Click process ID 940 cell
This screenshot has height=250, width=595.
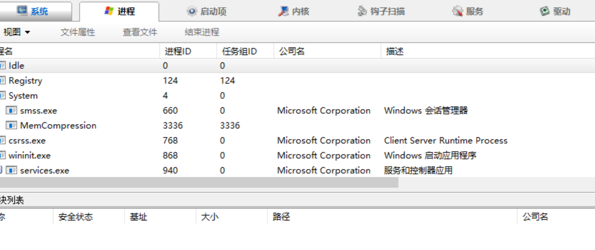click(x=170, y=170)
